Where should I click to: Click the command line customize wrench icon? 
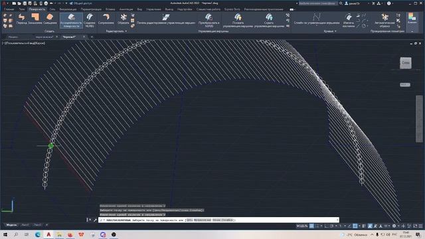point(95,220)
